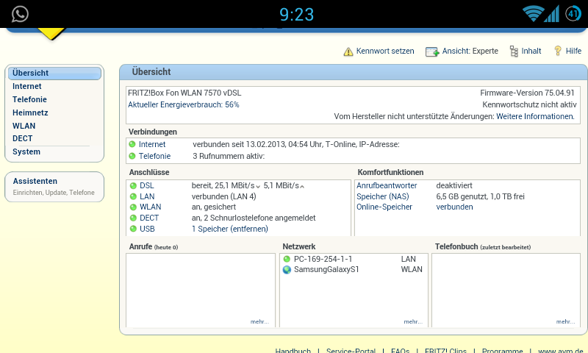Click the green status dot for Telefonie
The width and height of the screenshot is (588, 353).
tap(132, 156)
